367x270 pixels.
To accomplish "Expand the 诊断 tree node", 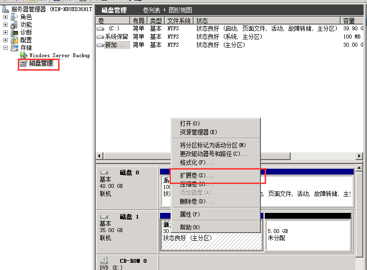I will click(x=6, y=33).
